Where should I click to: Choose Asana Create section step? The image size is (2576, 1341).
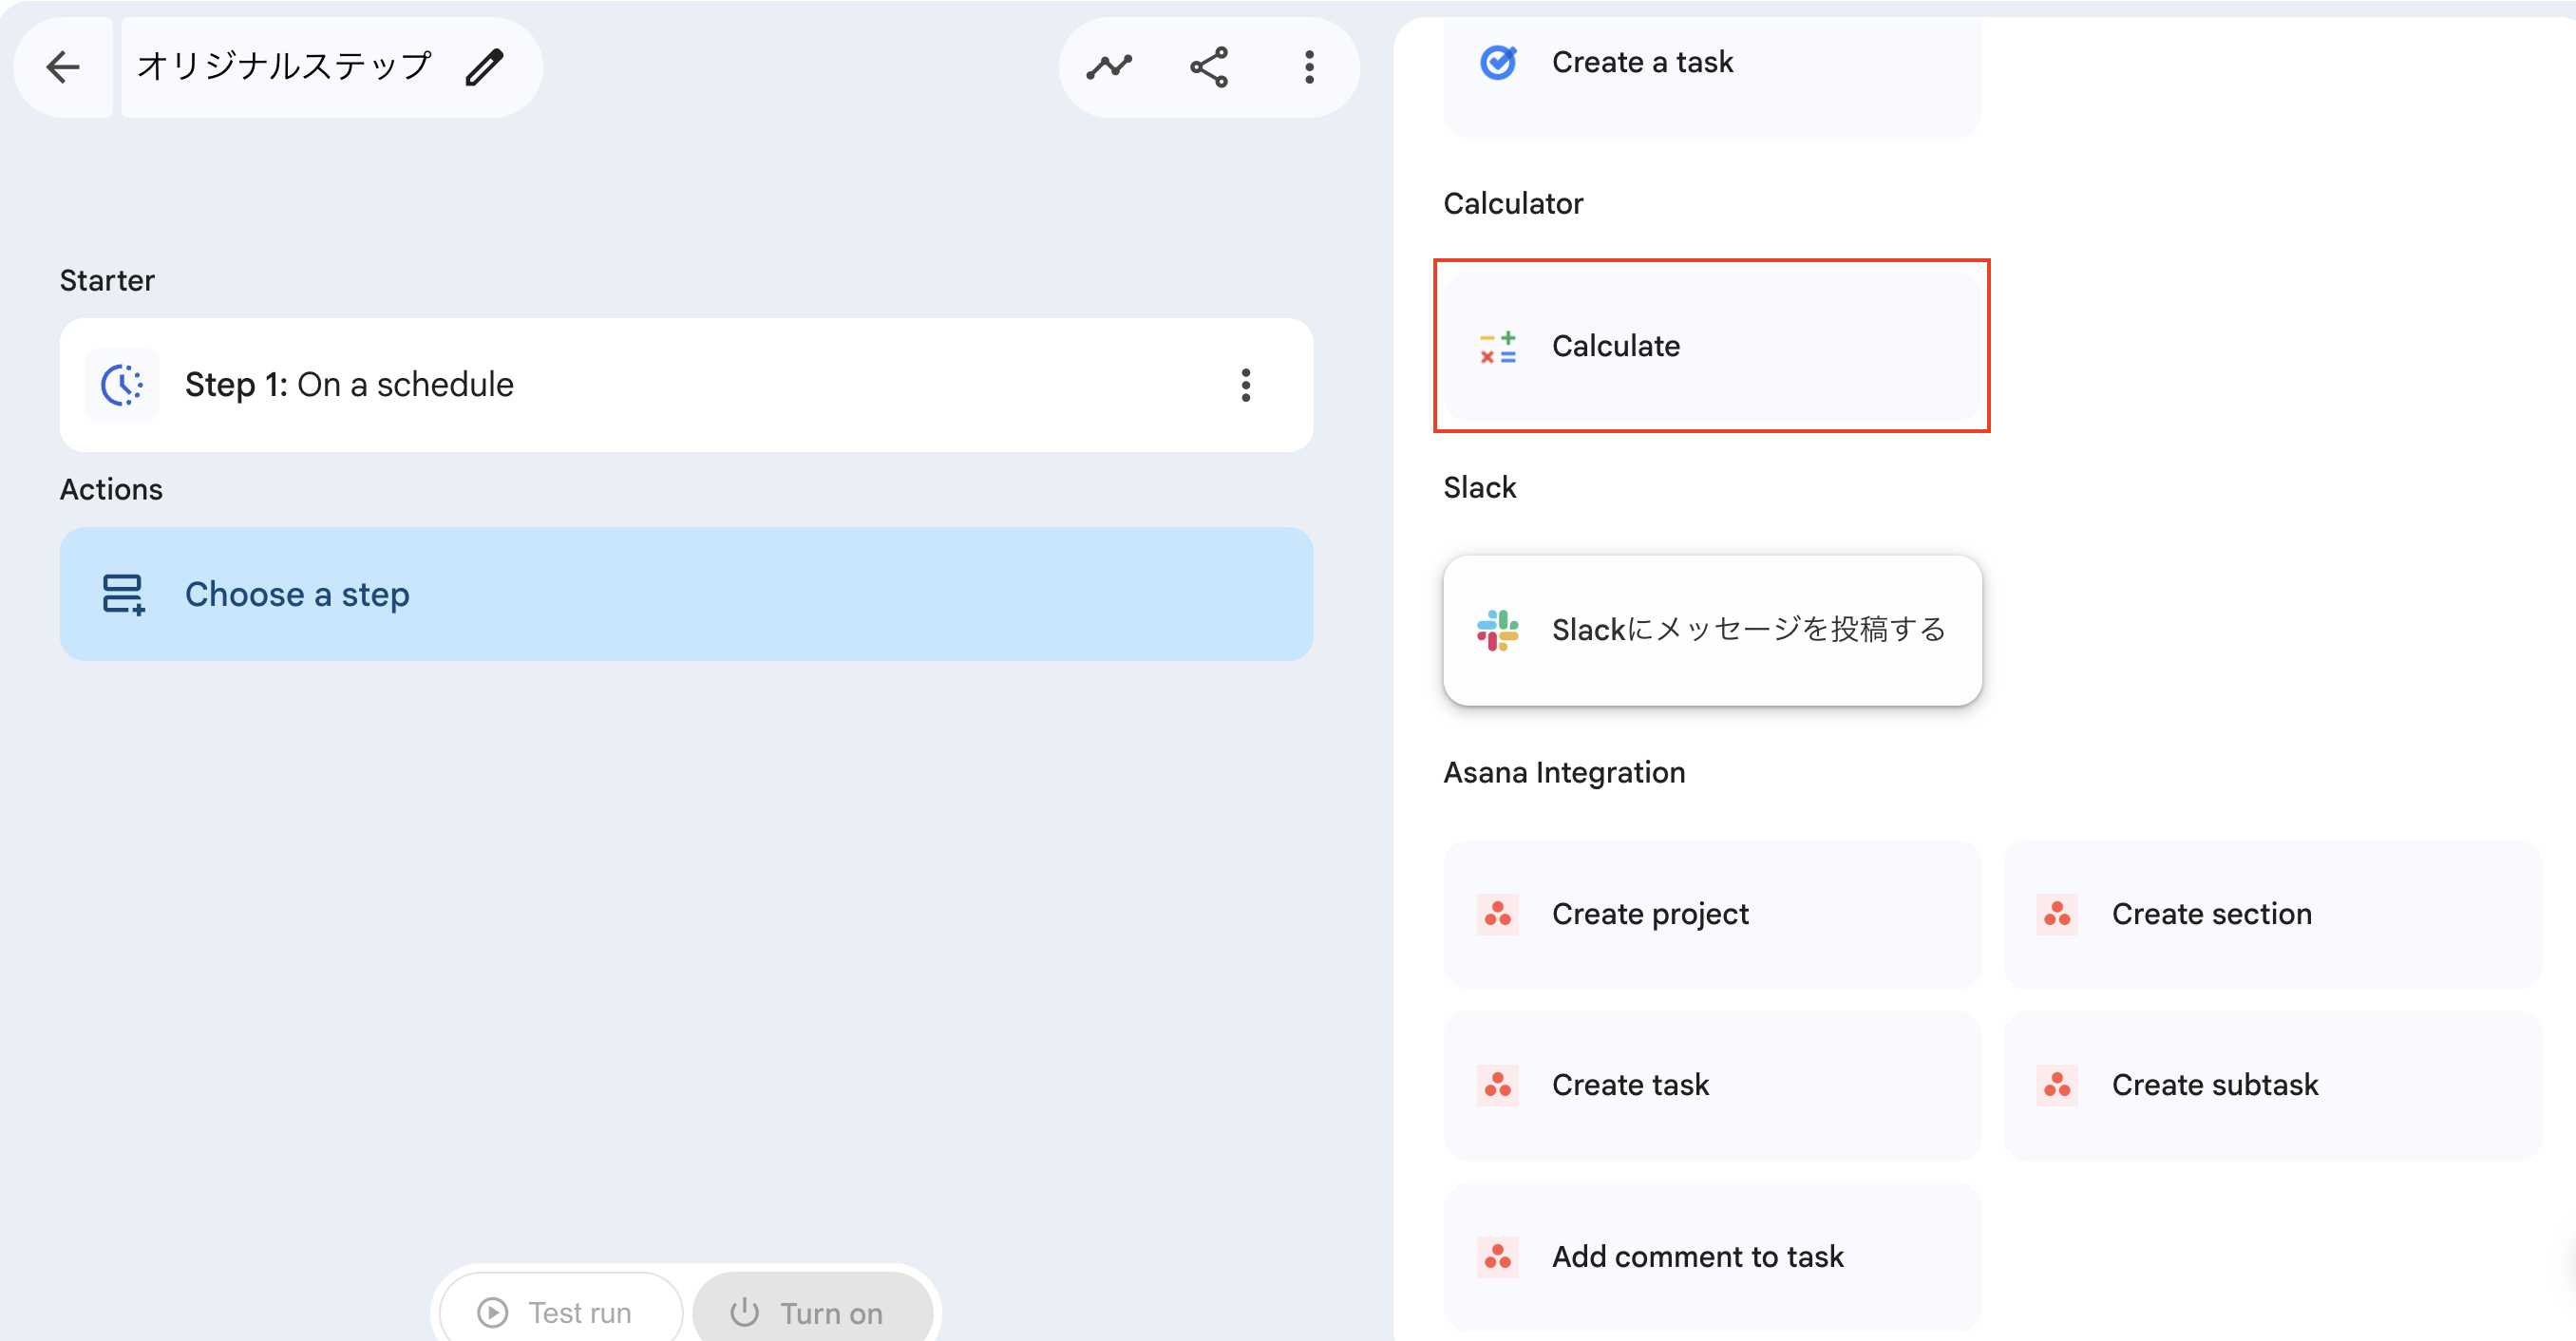[2271, 914]
